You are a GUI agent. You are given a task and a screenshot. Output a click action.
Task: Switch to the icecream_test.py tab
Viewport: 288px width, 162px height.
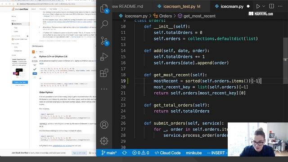pyautogui.click(x=179, y=6)
